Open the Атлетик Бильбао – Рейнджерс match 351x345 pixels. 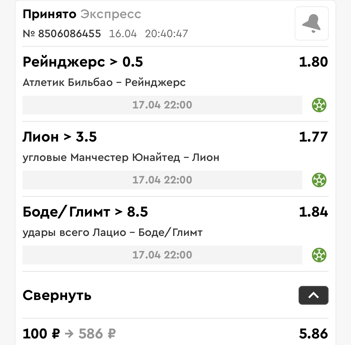(104, 82)
